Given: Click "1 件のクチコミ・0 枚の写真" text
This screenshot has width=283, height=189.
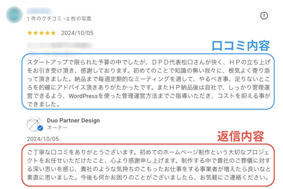Looking at the screenshot, I should click(x=59, y=19).
